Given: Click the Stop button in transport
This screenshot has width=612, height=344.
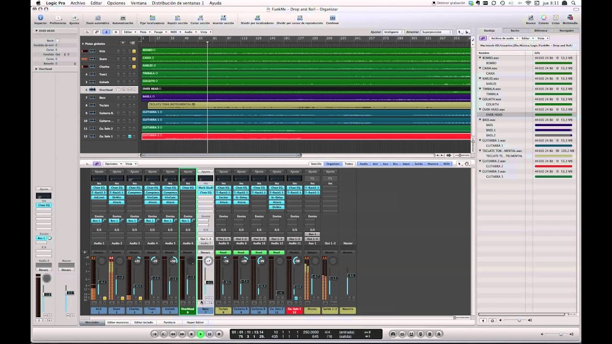Looking at the screenshot, I should [x=191, y=334].
